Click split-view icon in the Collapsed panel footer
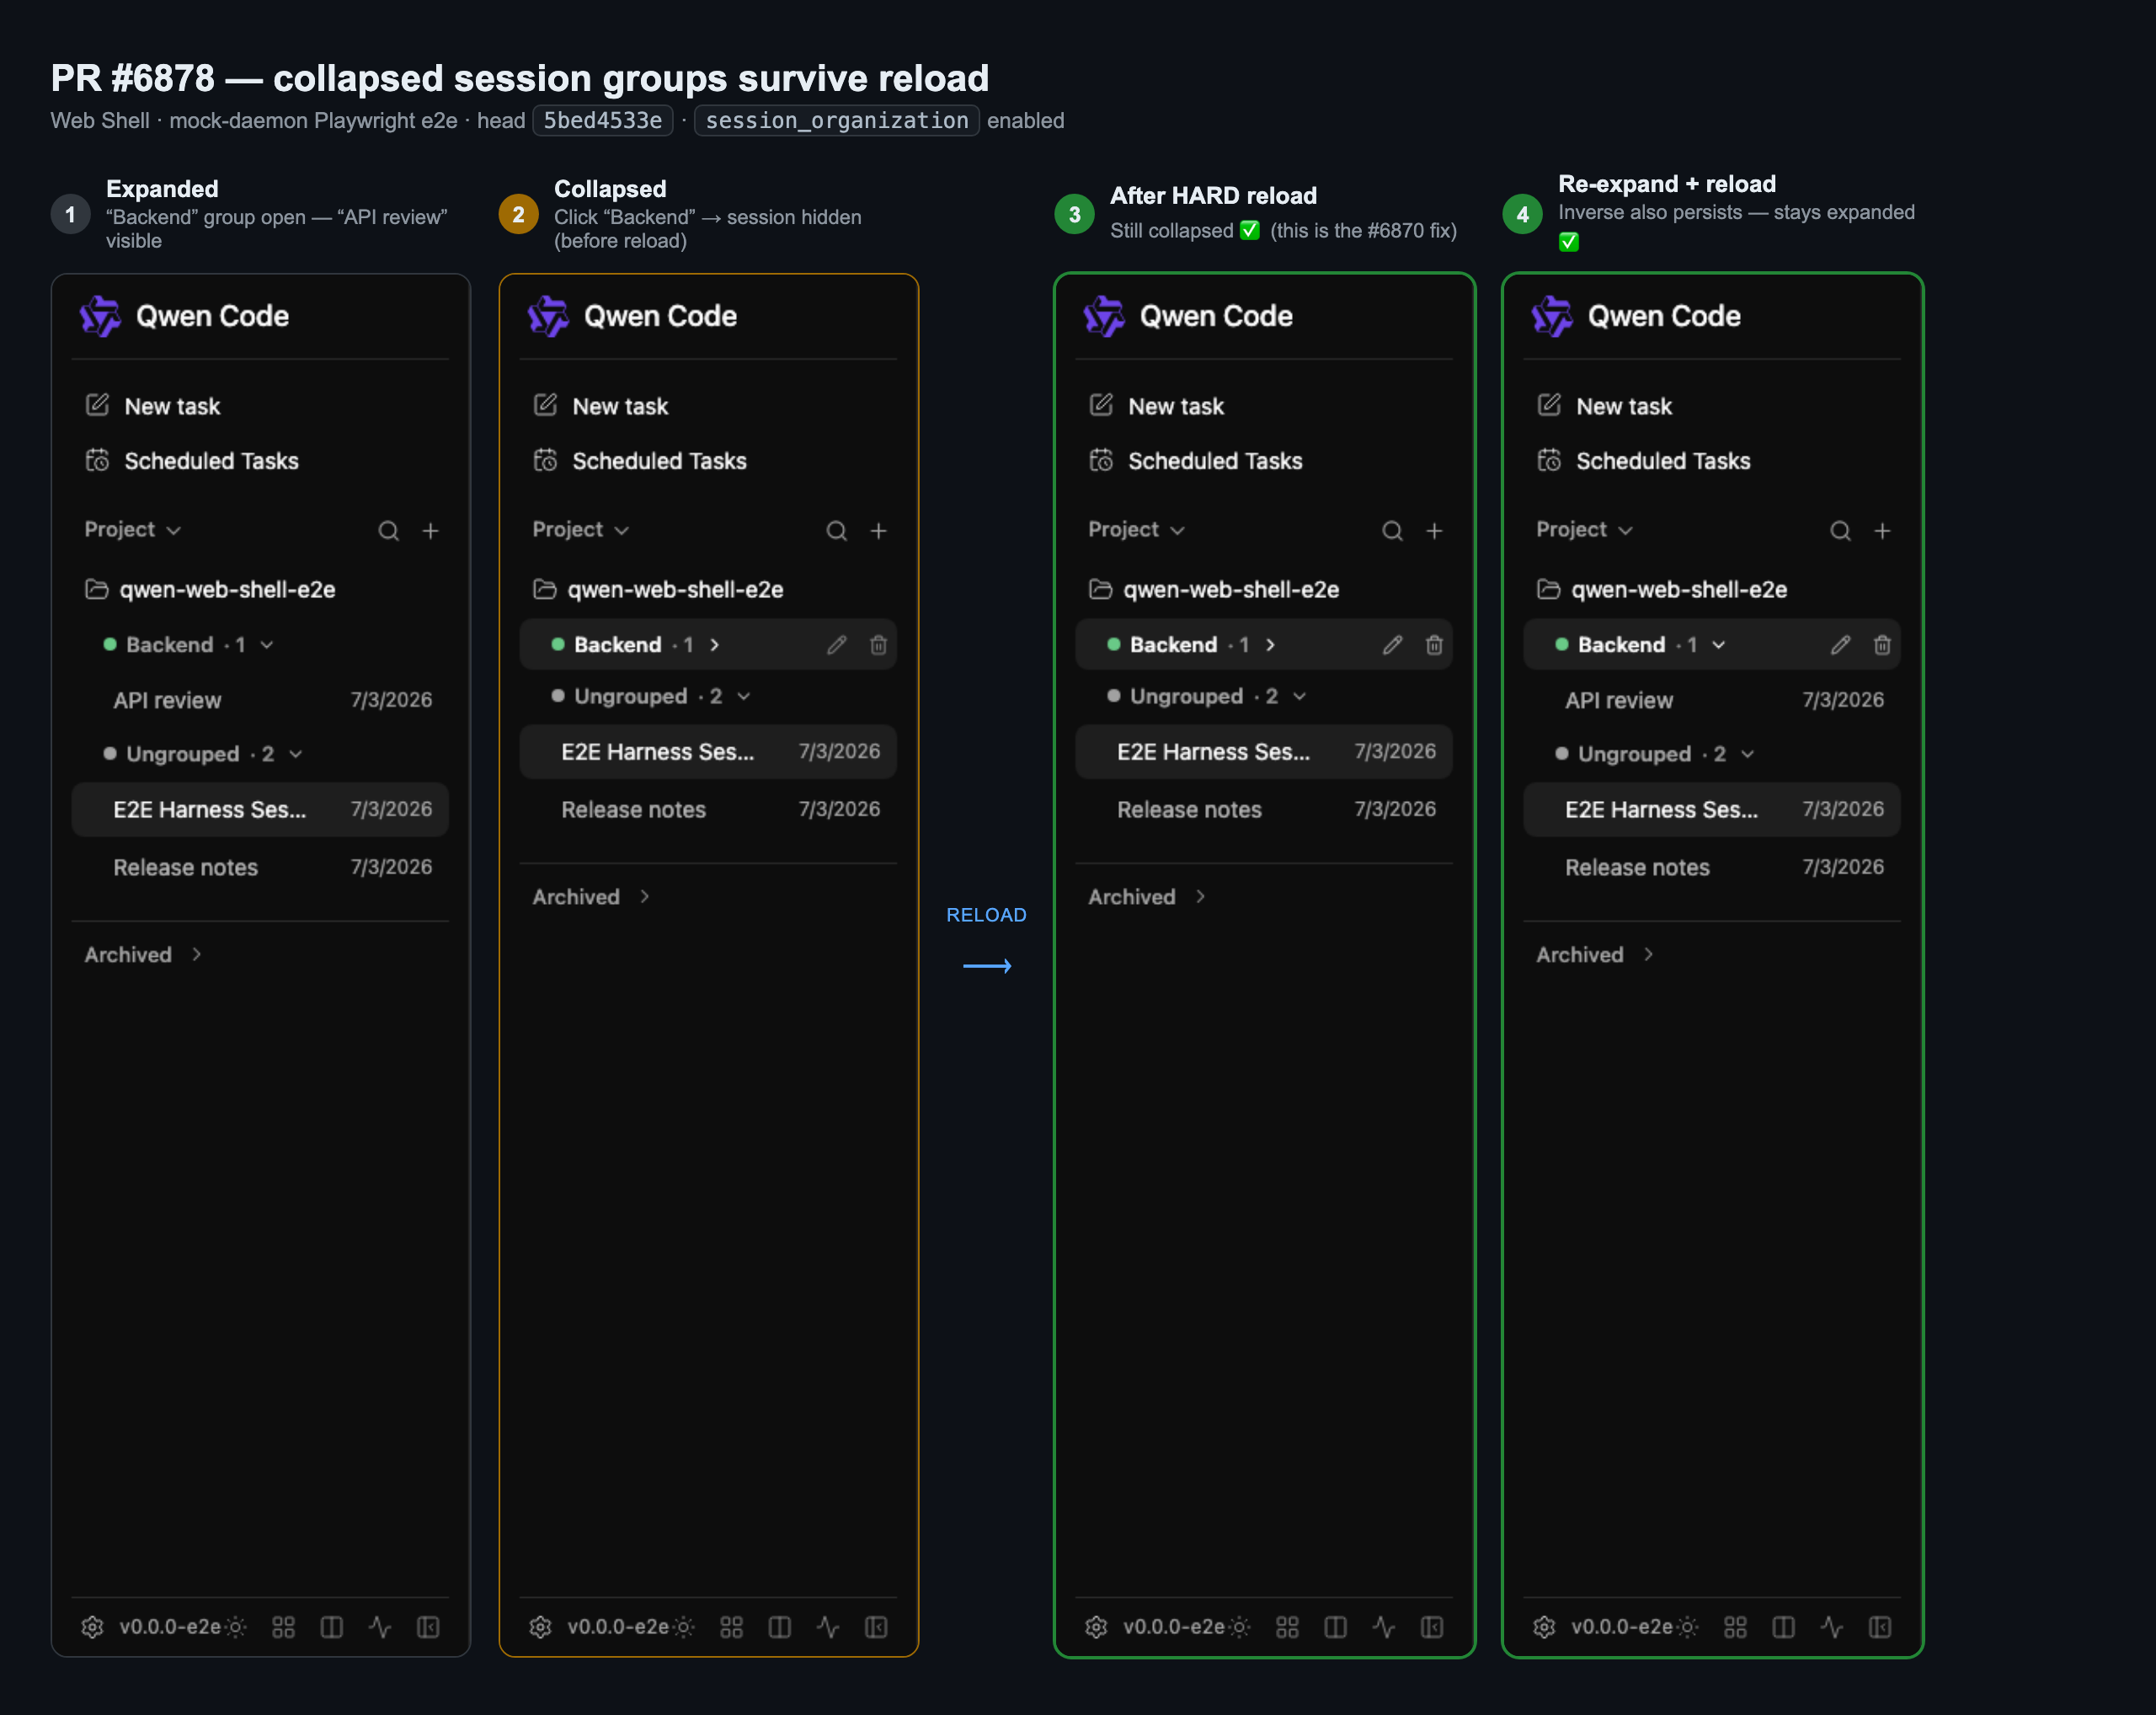2156x1715 pixels. click(x=779, y=1627)
